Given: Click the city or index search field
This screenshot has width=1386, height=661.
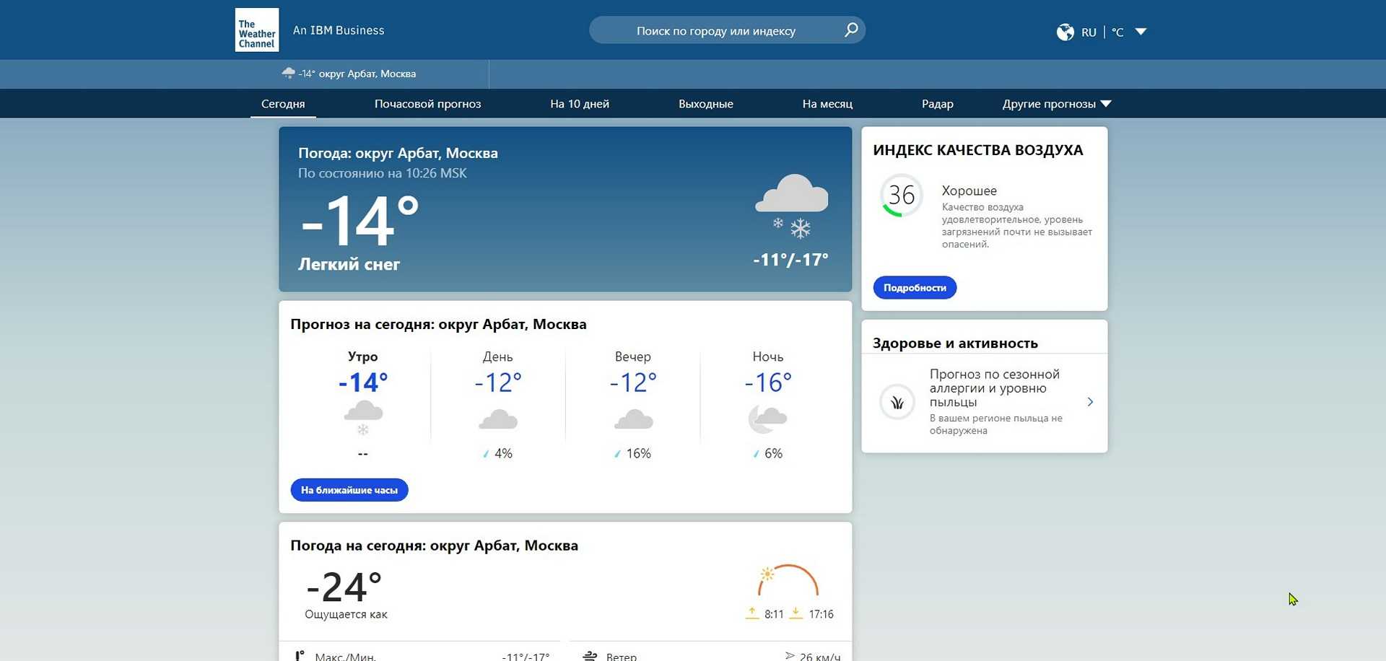Looking at the screenshot, I should pos(715,31).
